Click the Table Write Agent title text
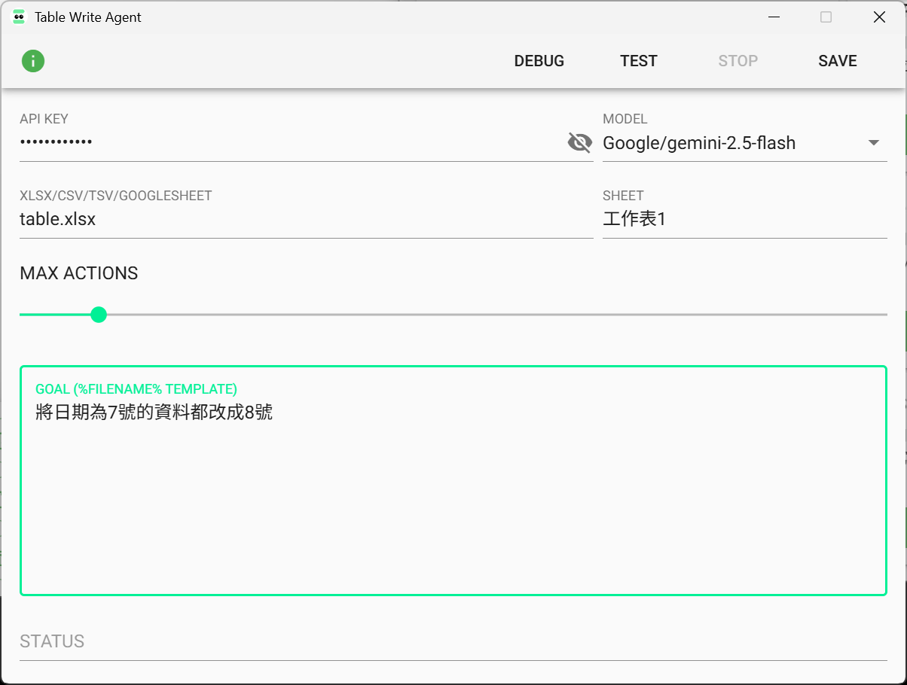Viewport: 907px width, 685px height. [88, 17]
